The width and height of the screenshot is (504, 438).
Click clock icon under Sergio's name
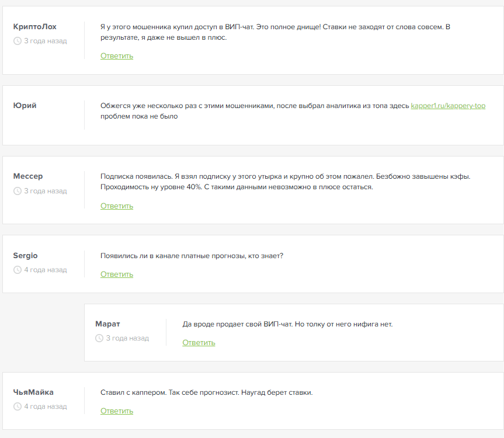[x=18, y=270]
